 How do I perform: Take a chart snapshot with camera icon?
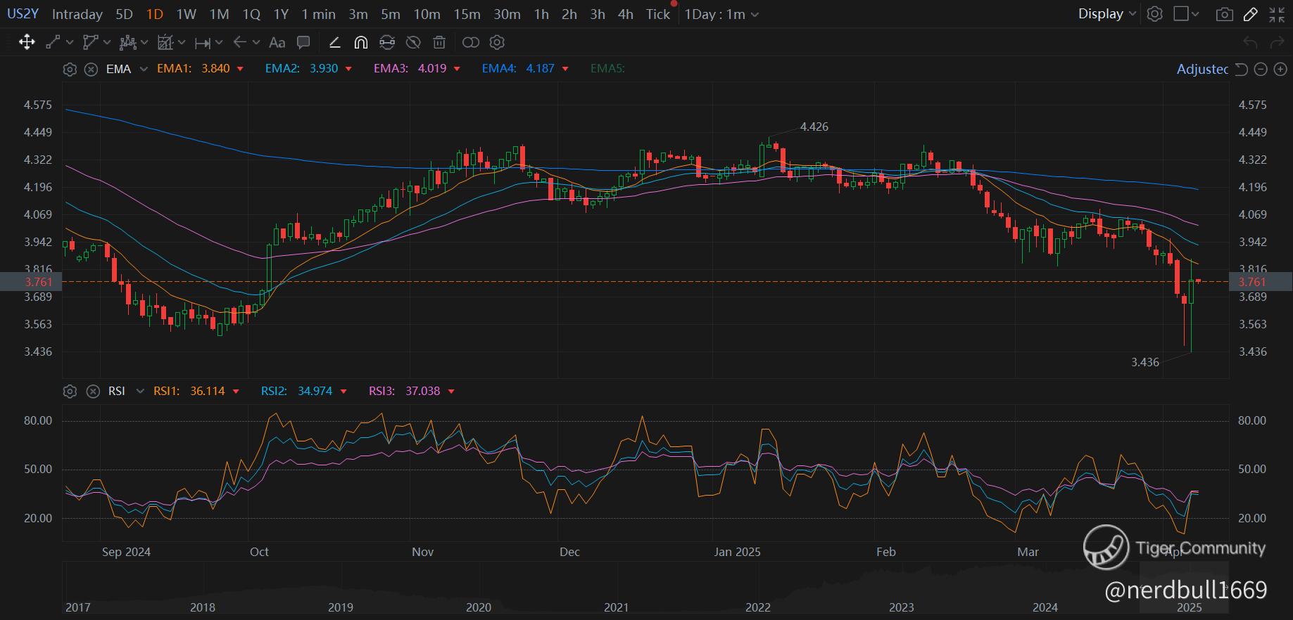pos(1224,14)
